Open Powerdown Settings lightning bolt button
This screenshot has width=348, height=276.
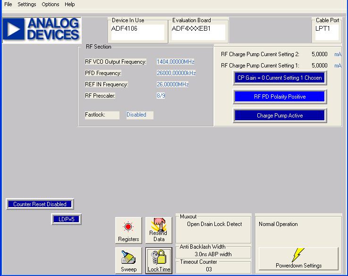(298, 259)
